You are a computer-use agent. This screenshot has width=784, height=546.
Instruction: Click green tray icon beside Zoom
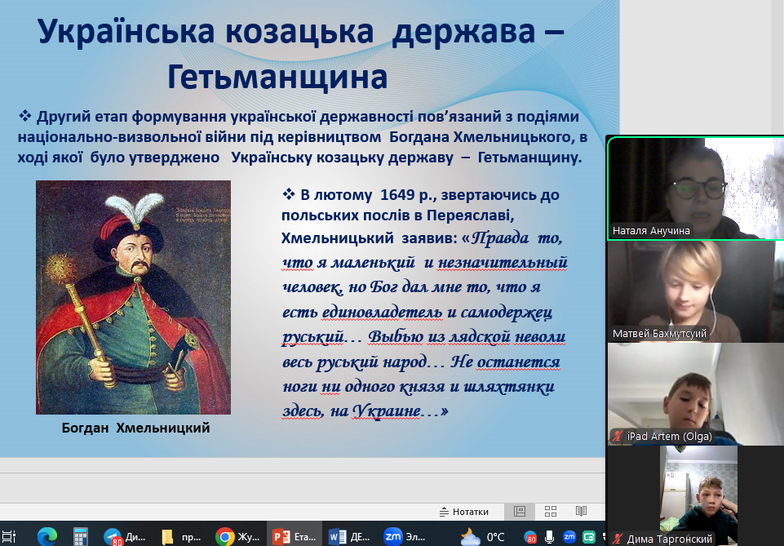589,537
